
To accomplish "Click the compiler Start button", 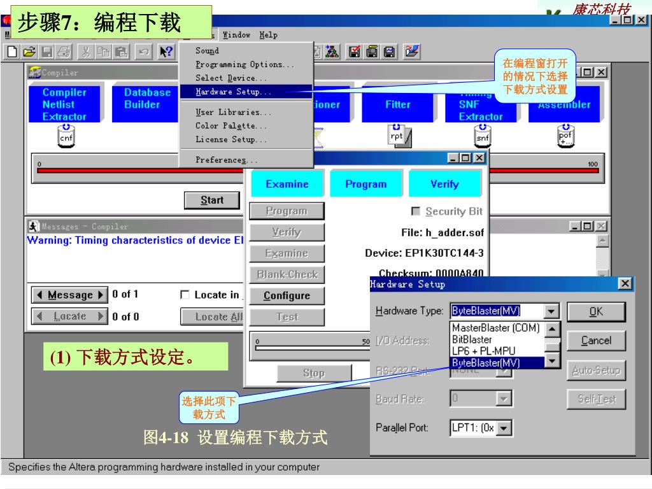I will [212, 201].
